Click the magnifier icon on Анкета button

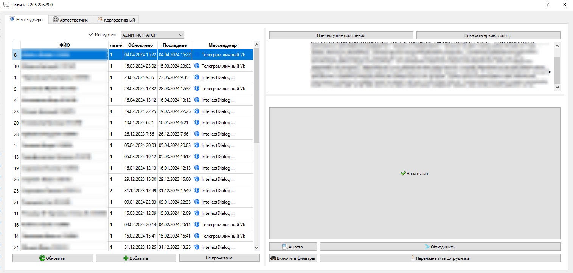click(x=285, y=247)
